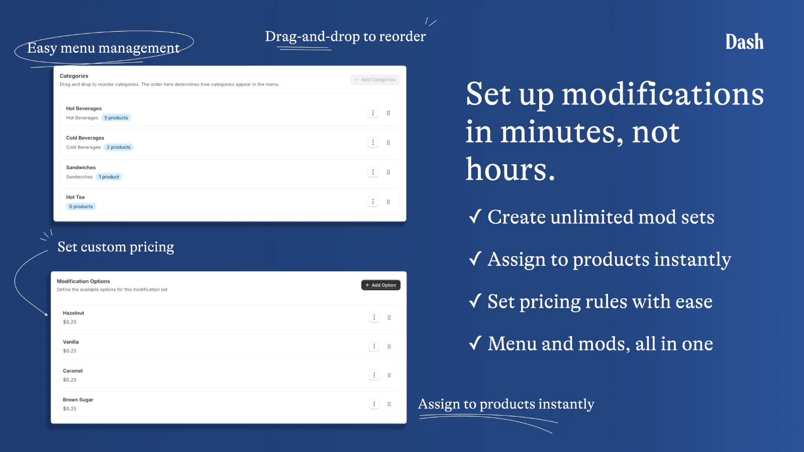The image size is (804, 452).
Task: Click the 'Drag and drop to reorder categories' description
Action: tap(169, 84)
